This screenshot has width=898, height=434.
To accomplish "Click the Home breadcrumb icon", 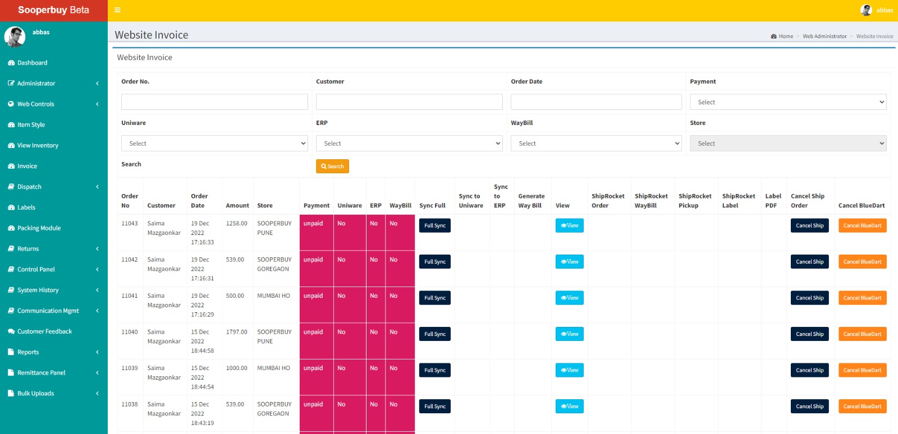I will (774, 36).
